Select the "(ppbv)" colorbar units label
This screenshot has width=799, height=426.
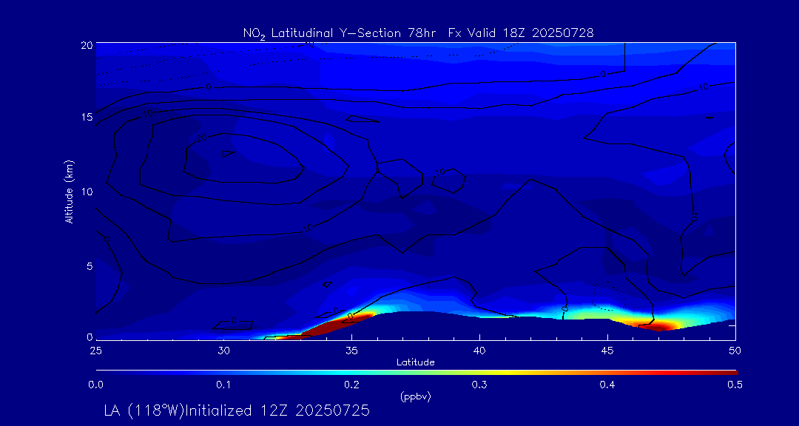(x=415, y=398)
